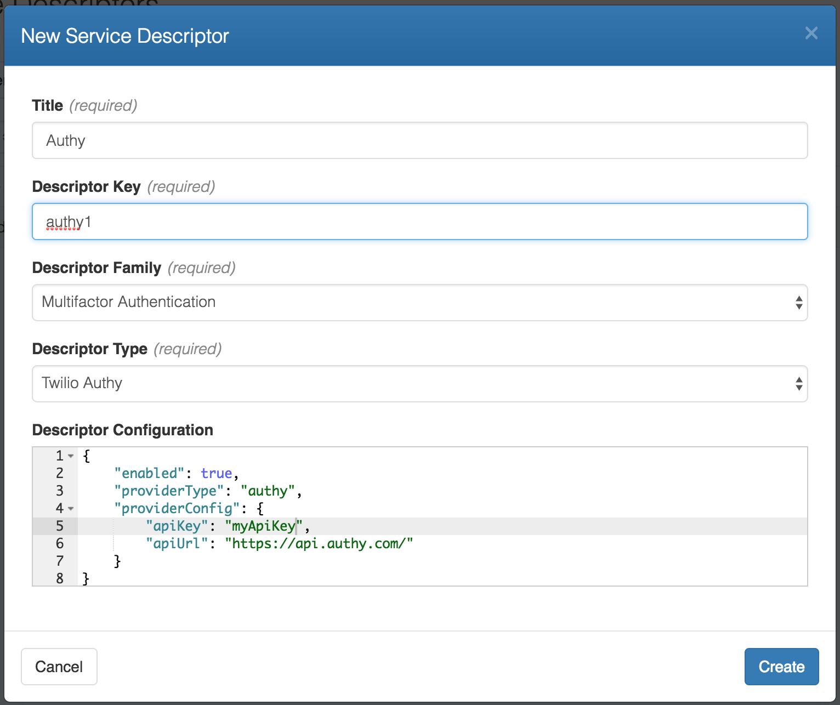
Task: Close the New Service Descriptor dialog
Action: 811,33
